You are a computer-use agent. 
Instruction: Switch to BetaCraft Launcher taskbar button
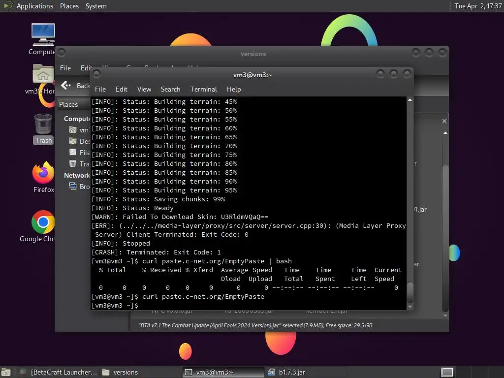click(x=58, y=372)
